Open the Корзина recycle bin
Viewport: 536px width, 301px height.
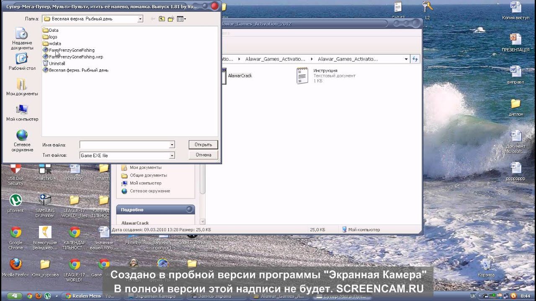click(x=486, y=268)
